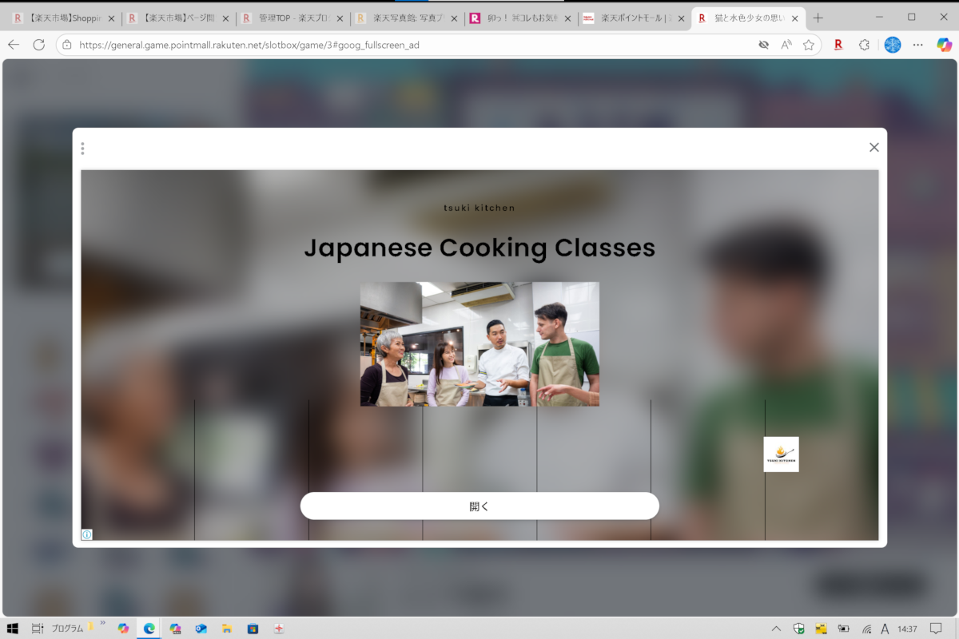The height and width of the screenshot is (639, 959).
Task: Open the Windows Start menu
Action: coord(13,629)
